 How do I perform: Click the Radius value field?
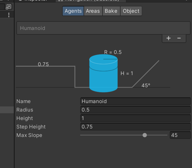136,110
